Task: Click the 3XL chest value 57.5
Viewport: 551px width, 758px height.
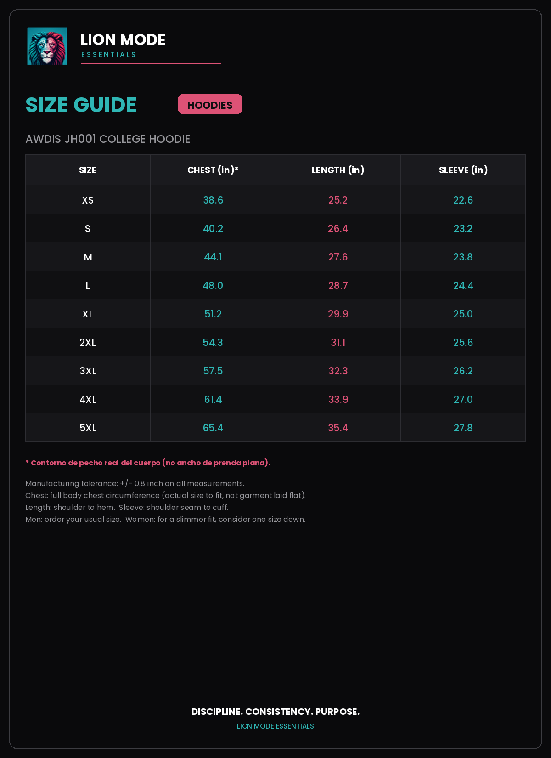Action: click(213, 371)
